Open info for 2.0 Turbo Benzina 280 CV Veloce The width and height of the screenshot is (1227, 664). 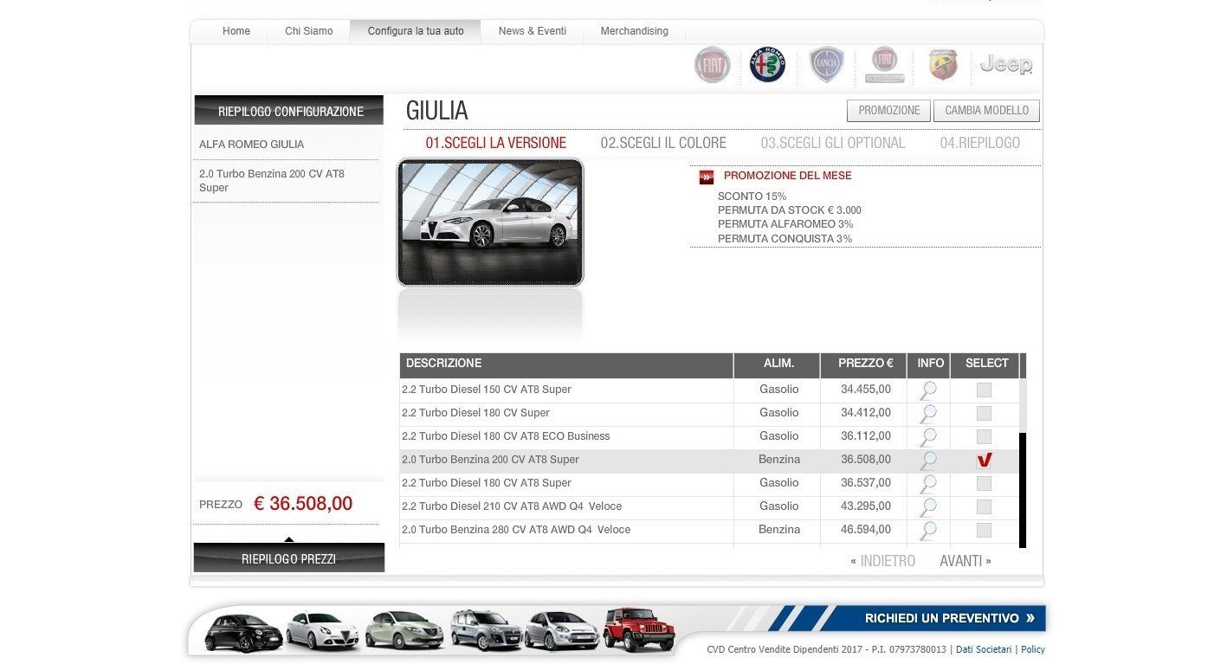pyautogui.click(x=928, y=531)
